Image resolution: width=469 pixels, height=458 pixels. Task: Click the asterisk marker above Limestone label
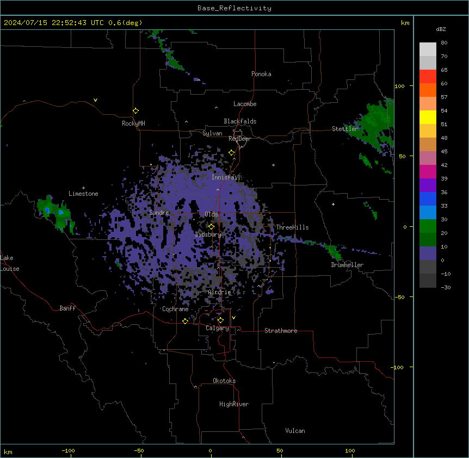coord(83,188)
